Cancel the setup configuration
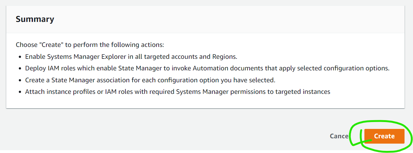Screen dimensions: 413x153 (339, 136)
